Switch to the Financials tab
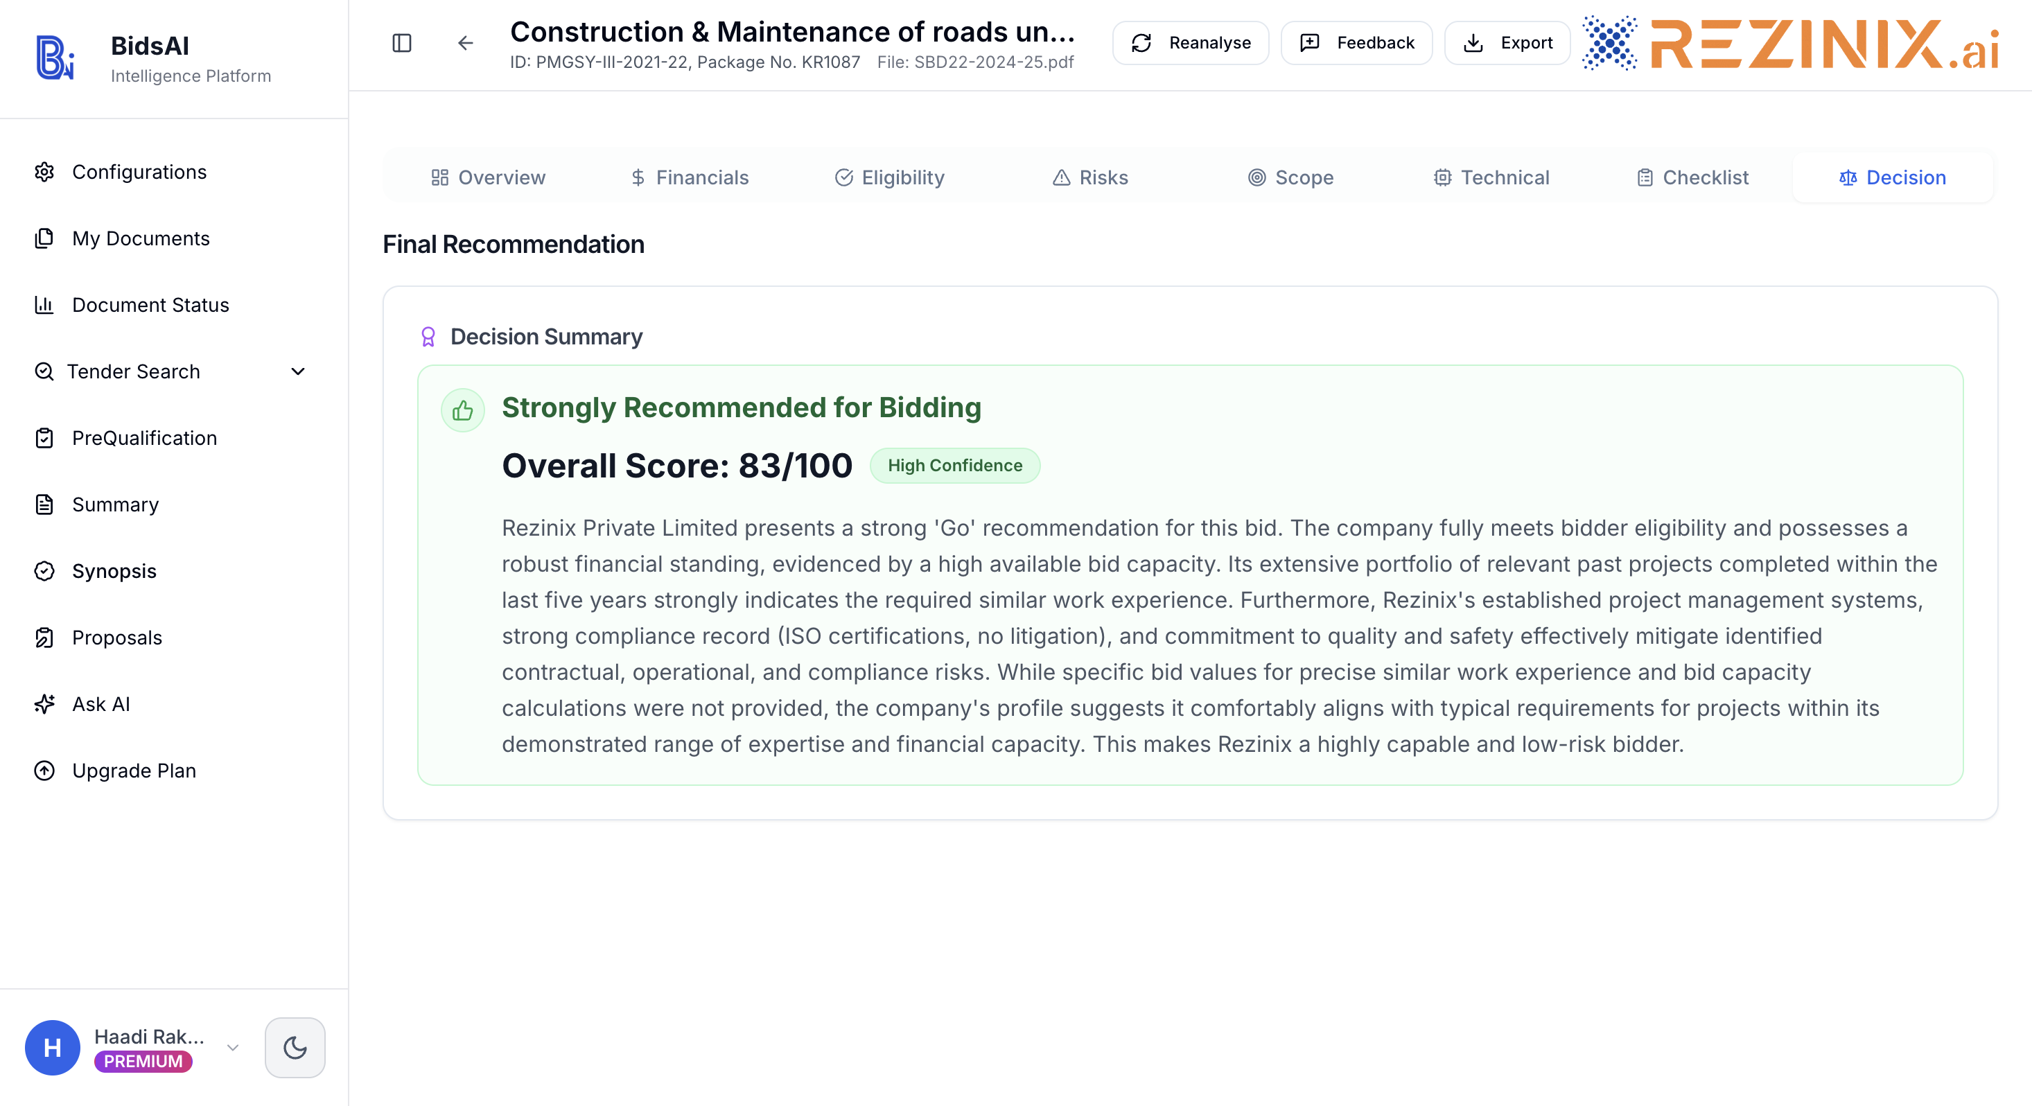This screenshot has width=2032, height=1106. tap(690, 177)
